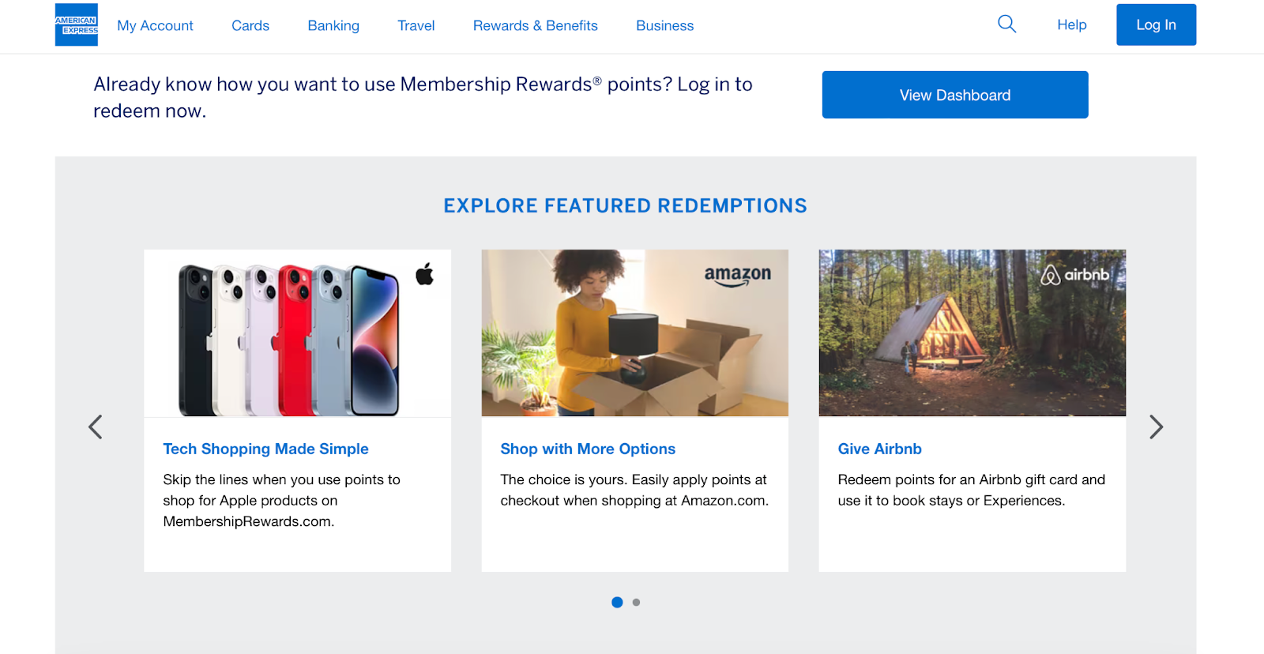
Task: Switch to the second carousel page dot
Action: tap(636, 603)
